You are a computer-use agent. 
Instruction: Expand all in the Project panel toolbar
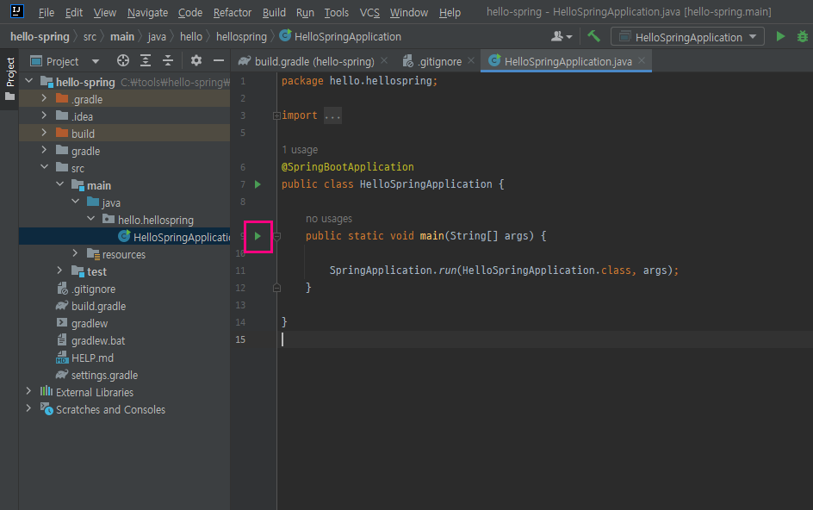[x=146, y=60]
